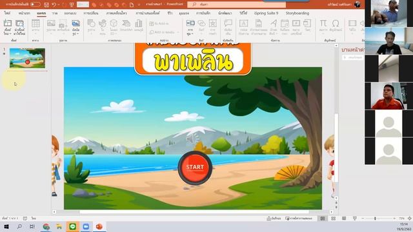The height and width of the screenshot is (232, 413).
Task: Switch to the Animations (ภาพเคลื่อนไหว) tab
Action: [x=116, y=13]
